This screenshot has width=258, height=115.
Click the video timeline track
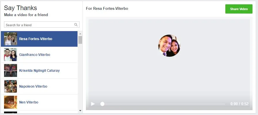tap(163, 104)
